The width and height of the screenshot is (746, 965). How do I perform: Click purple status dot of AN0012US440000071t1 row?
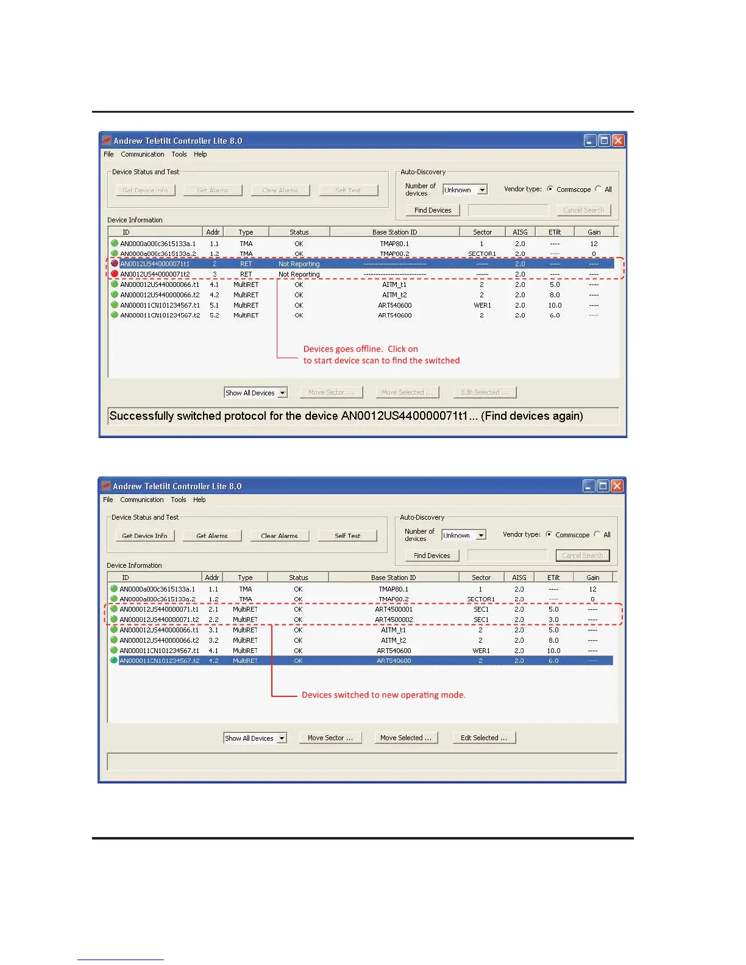pos(115,264)
